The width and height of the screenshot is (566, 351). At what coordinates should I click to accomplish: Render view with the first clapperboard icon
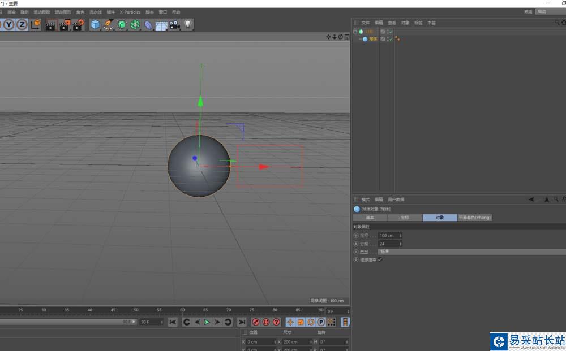click(x=51, y=25)
